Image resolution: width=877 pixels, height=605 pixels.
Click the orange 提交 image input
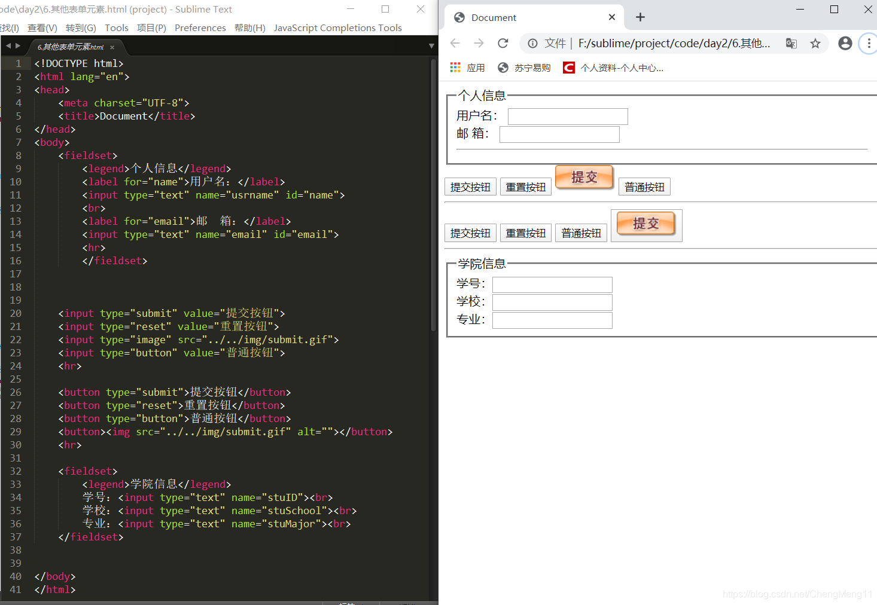coord(584,177)
